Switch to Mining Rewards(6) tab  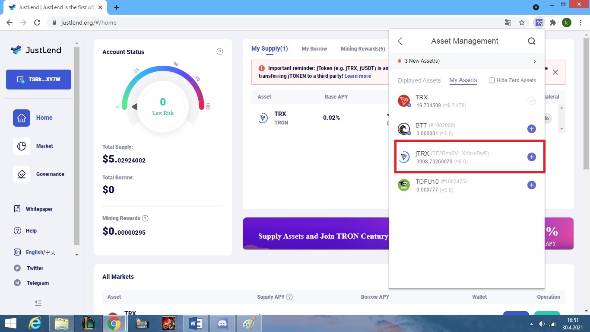(x=363, y=49)
